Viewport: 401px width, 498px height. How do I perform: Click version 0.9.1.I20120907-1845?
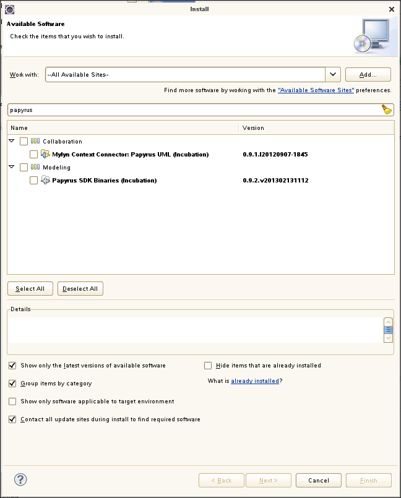pyautogui.click(x=275, y=155)
